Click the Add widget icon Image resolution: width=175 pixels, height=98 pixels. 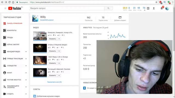[120, 17]
